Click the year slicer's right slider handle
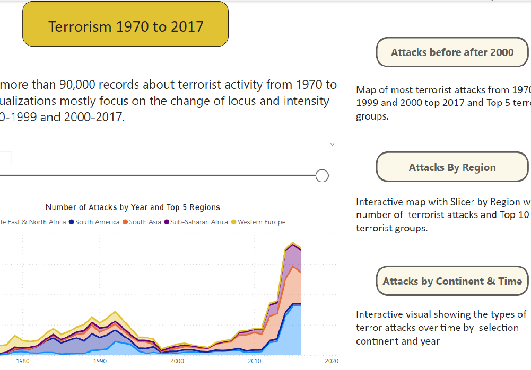 (x=322, y=176)
